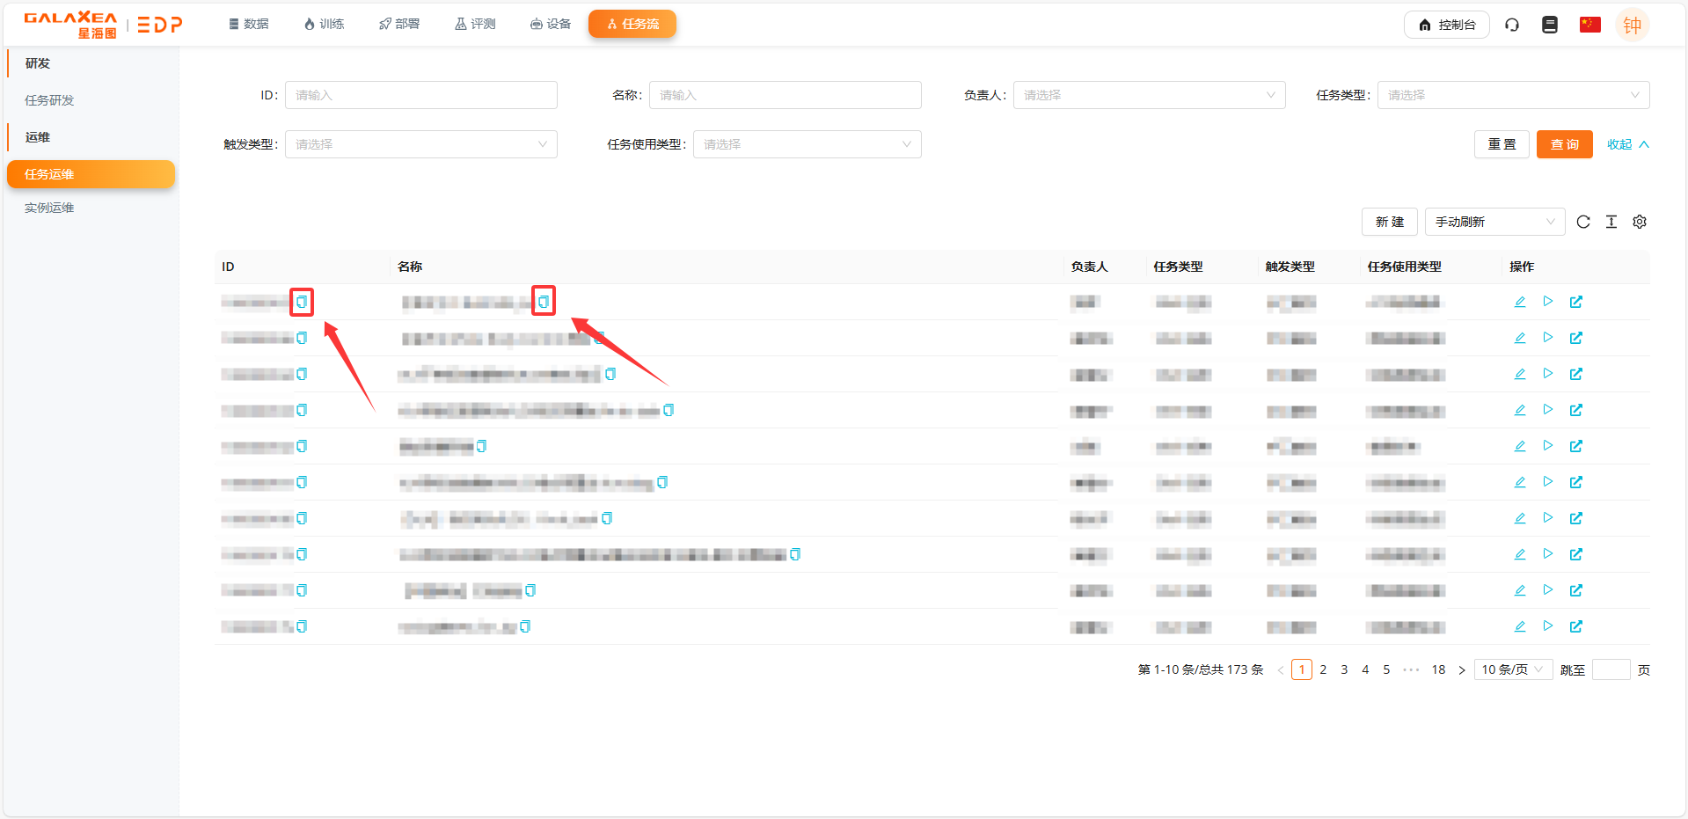The width and height of the screenshot is (1688, 819).
Task: Switch language using the China flag icon
Action: tap(1589, 25)
